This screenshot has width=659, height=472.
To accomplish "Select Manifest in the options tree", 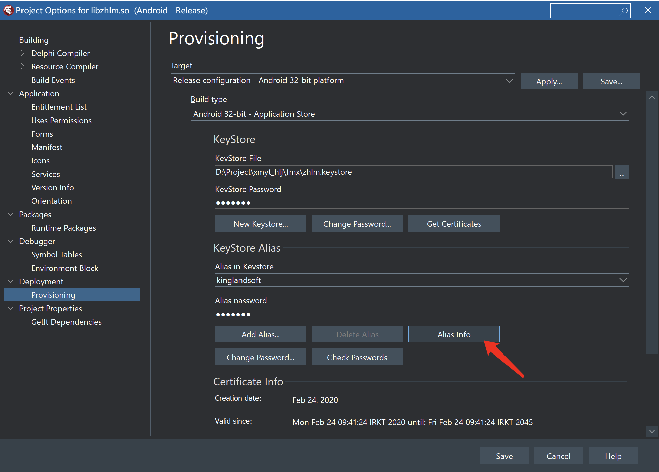I will coord(47,147).
